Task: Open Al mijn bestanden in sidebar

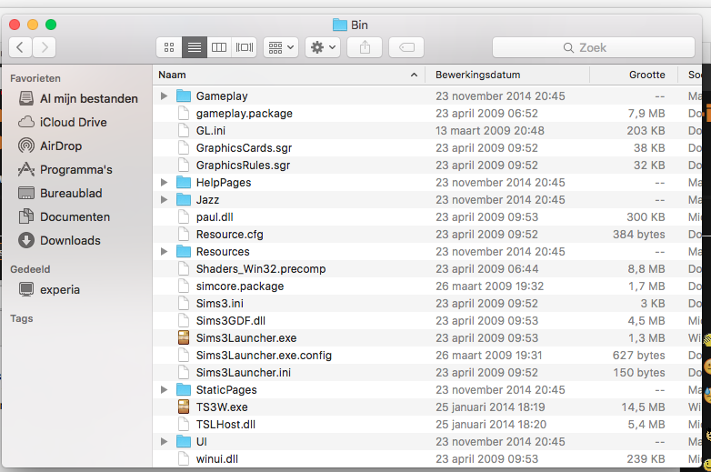Action: coord(78,98)
